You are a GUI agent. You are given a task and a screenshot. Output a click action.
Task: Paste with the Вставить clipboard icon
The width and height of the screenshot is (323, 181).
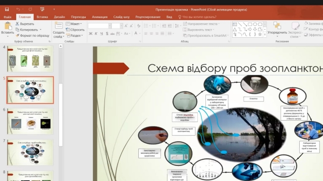8,26
